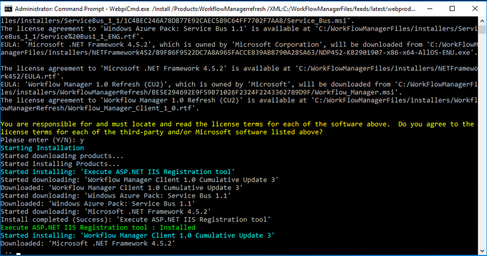Click the vertical scrollbar thumb
The height and width of the screenshot is (256, 487).
click(482, 30)
